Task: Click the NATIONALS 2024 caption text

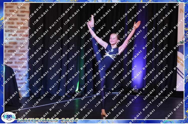Action: (48, 120)
